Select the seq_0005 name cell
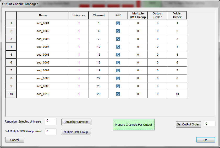This screenshot has width=220, height=148. [x=43, y=55]
